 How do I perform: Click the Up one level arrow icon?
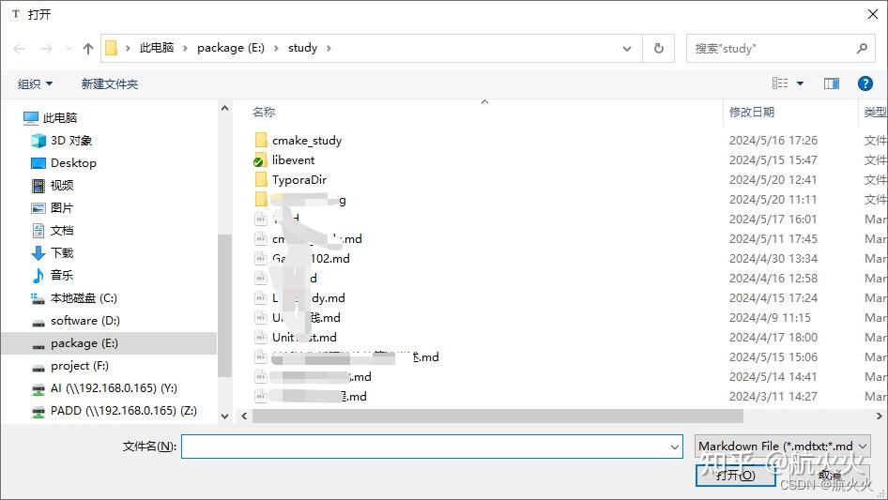coord(88,49)
